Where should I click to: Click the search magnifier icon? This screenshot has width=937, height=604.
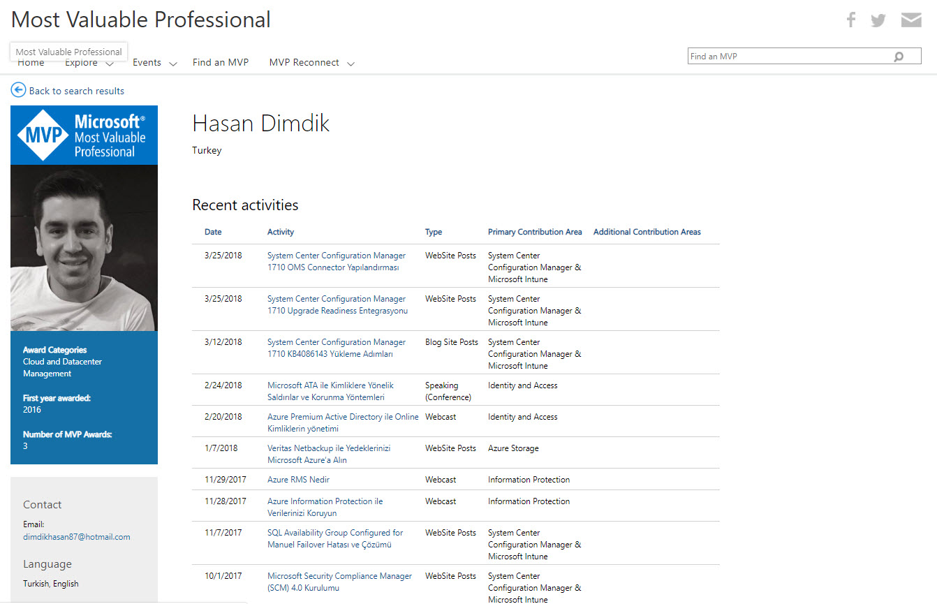click(x=899, y=57)
